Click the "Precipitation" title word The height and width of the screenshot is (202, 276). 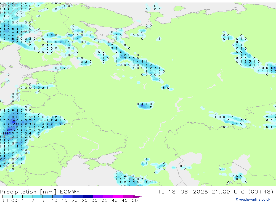click(x=18, y=192)
